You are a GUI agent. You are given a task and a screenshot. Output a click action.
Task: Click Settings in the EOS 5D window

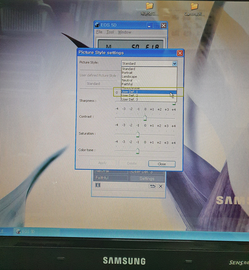point(147,179)
